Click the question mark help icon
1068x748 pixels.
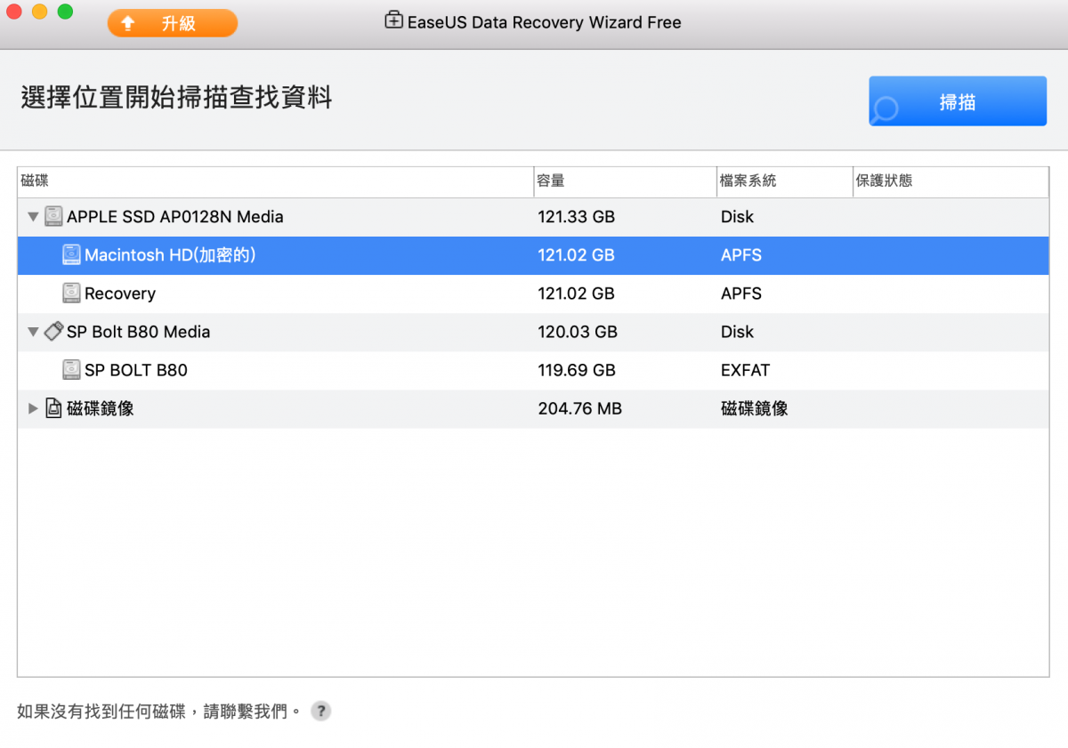(321, 712)
